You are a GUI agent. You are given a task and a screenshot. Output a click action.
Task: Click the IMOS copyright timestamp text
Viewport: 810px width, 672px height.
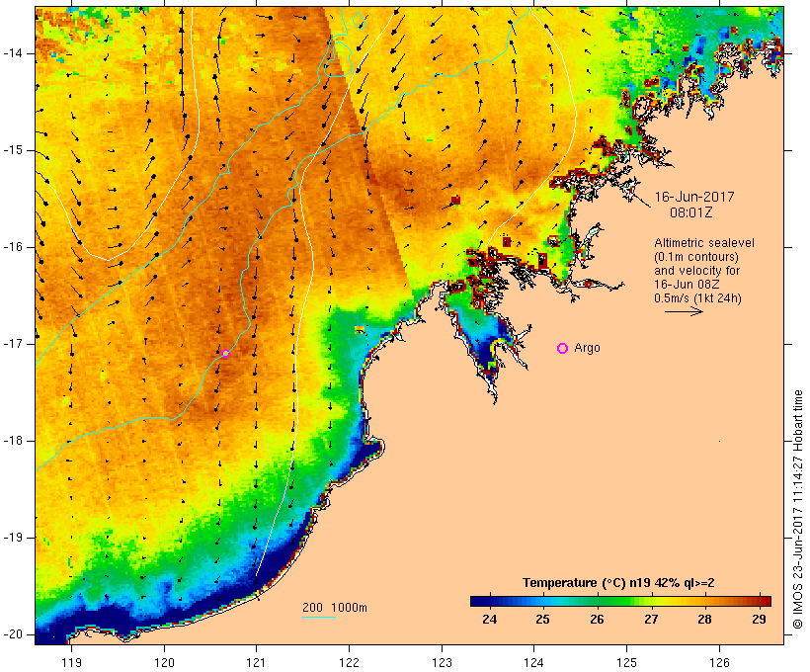(798, 510)
